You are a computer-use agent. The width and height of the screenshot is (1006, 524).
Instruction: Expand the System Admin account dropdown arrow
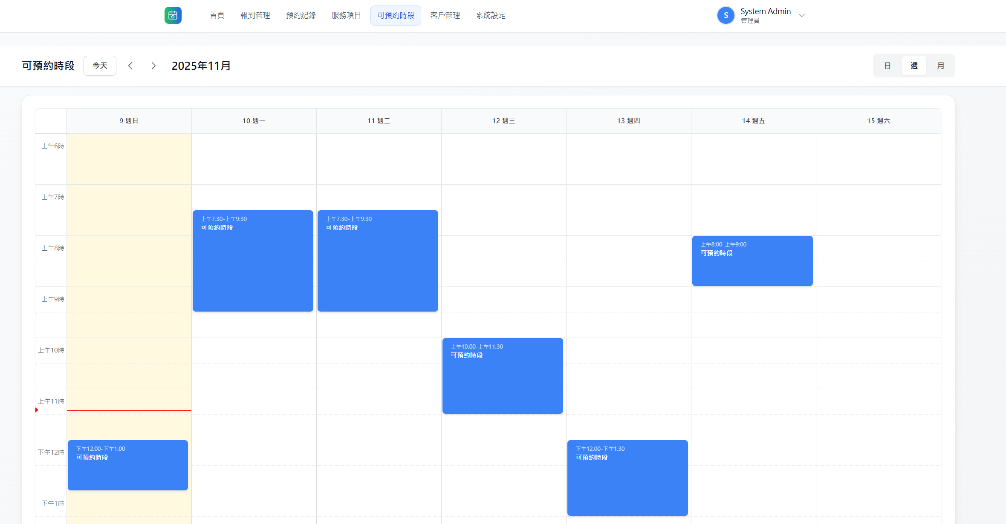802,16
